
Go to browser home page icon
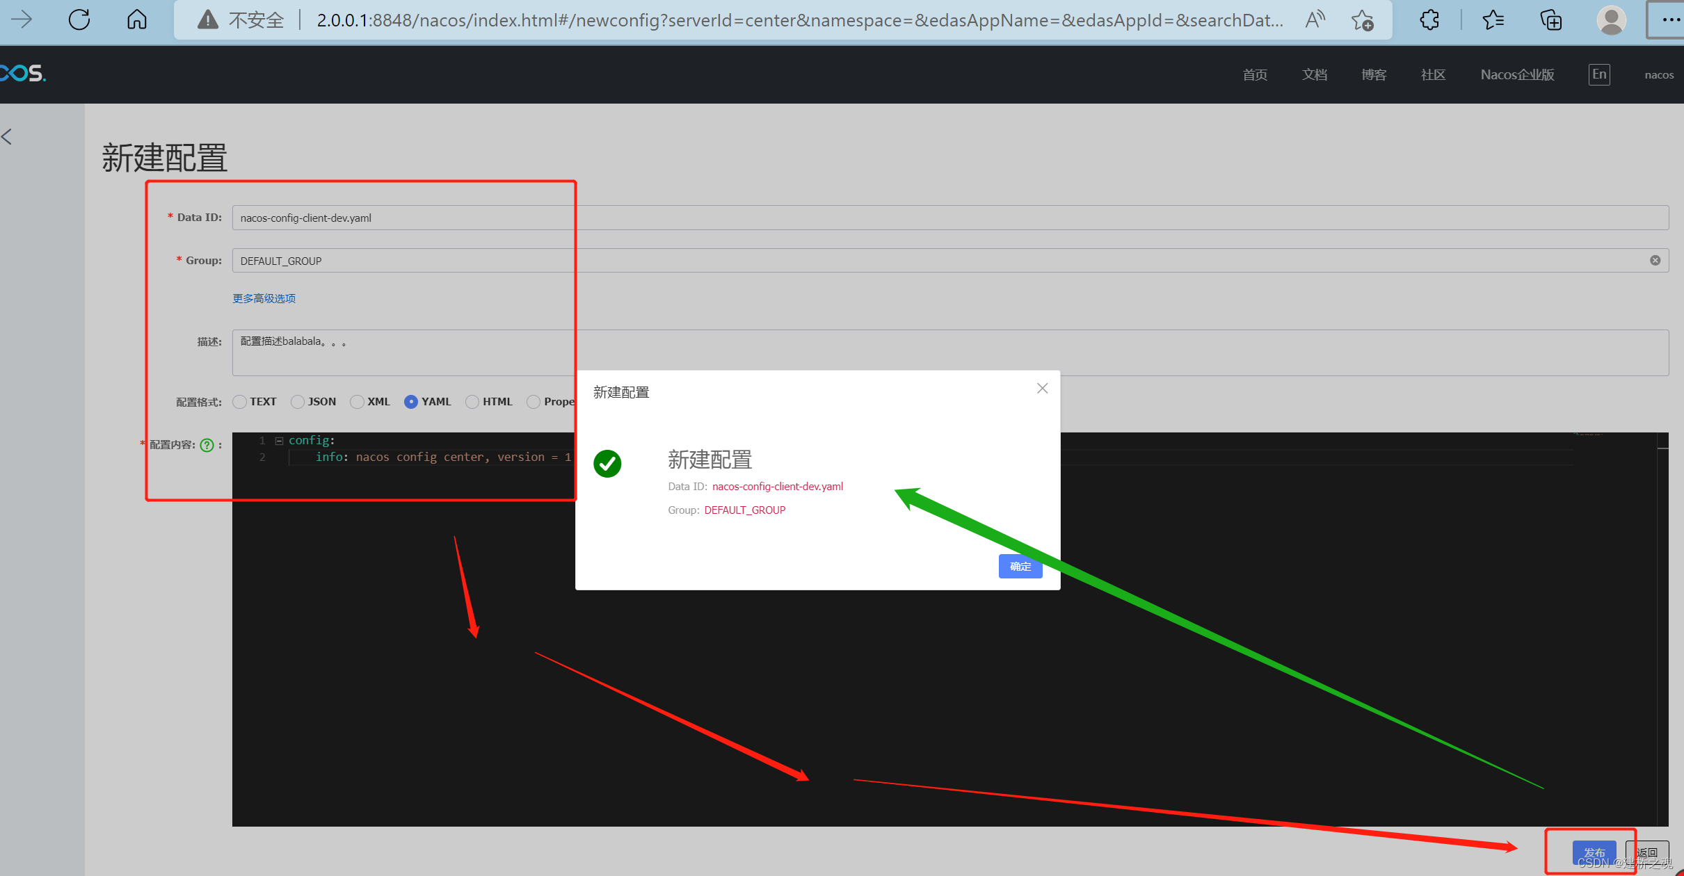point(137,19)
